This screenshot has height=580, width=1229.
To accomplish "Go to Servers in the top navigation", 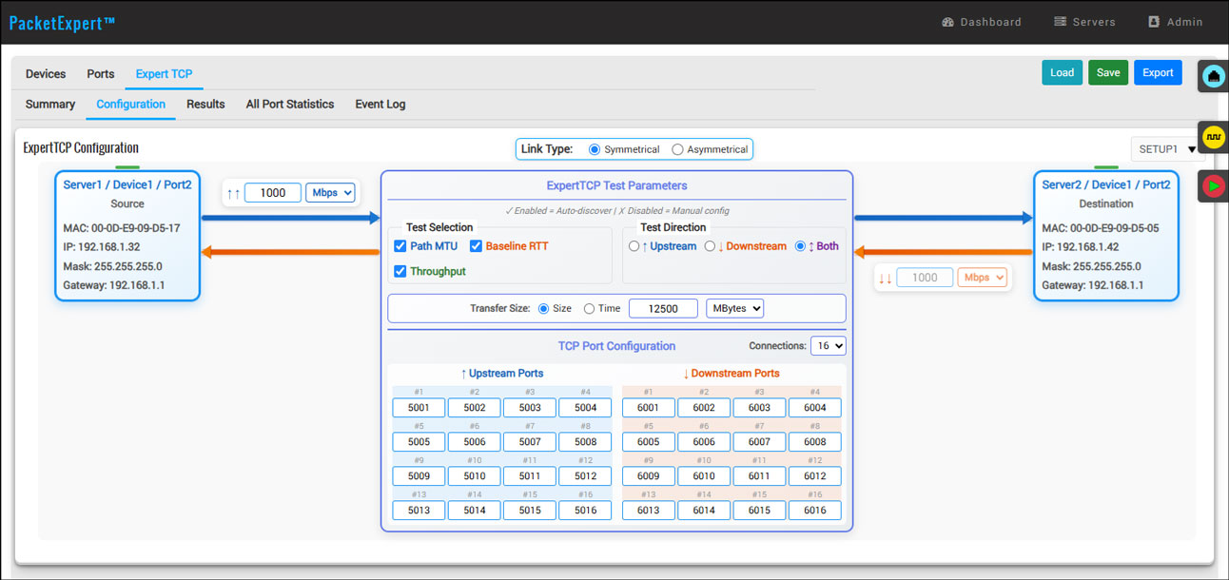I will click(x=1084, y=22).
